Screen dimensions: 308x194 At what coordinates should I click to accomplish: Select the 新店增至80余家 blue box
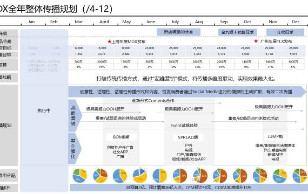coord(178,32)
